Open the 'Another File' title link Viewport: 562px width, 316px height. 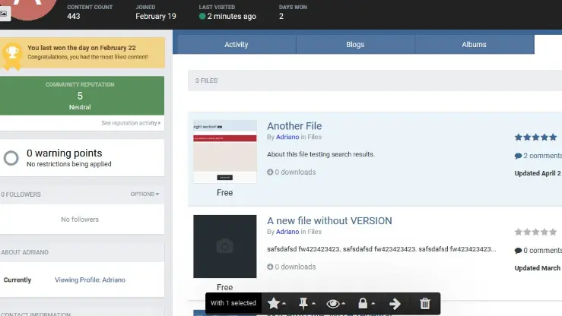(294, 126)
